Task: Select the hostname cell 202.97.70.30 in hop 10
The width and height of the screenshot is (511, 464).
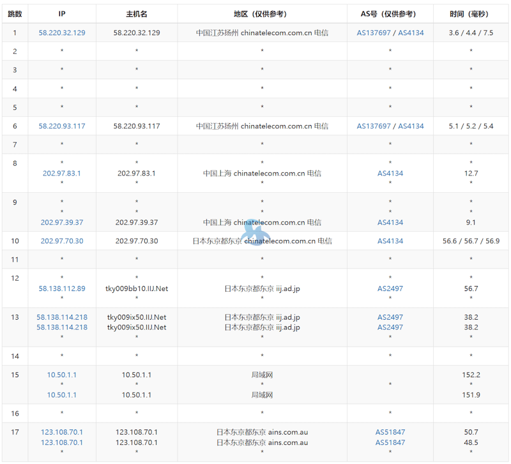Action: coord(137,241)
